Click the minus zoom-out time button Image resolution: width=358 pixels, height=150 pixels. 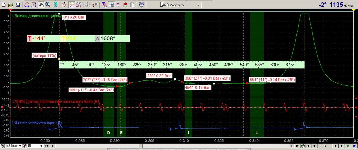(x=2, y=146)
